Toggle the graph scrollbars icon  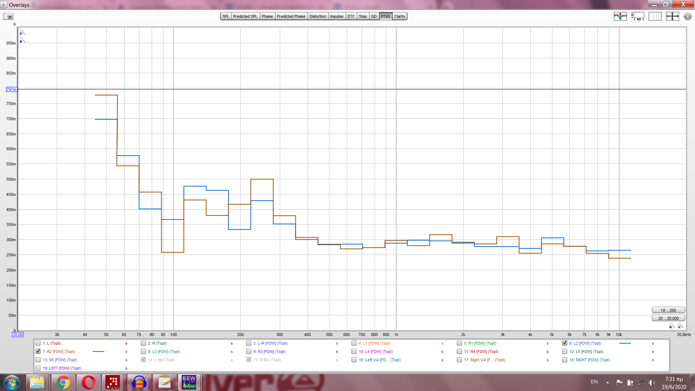pyautogui.click(x=637, y=16)
